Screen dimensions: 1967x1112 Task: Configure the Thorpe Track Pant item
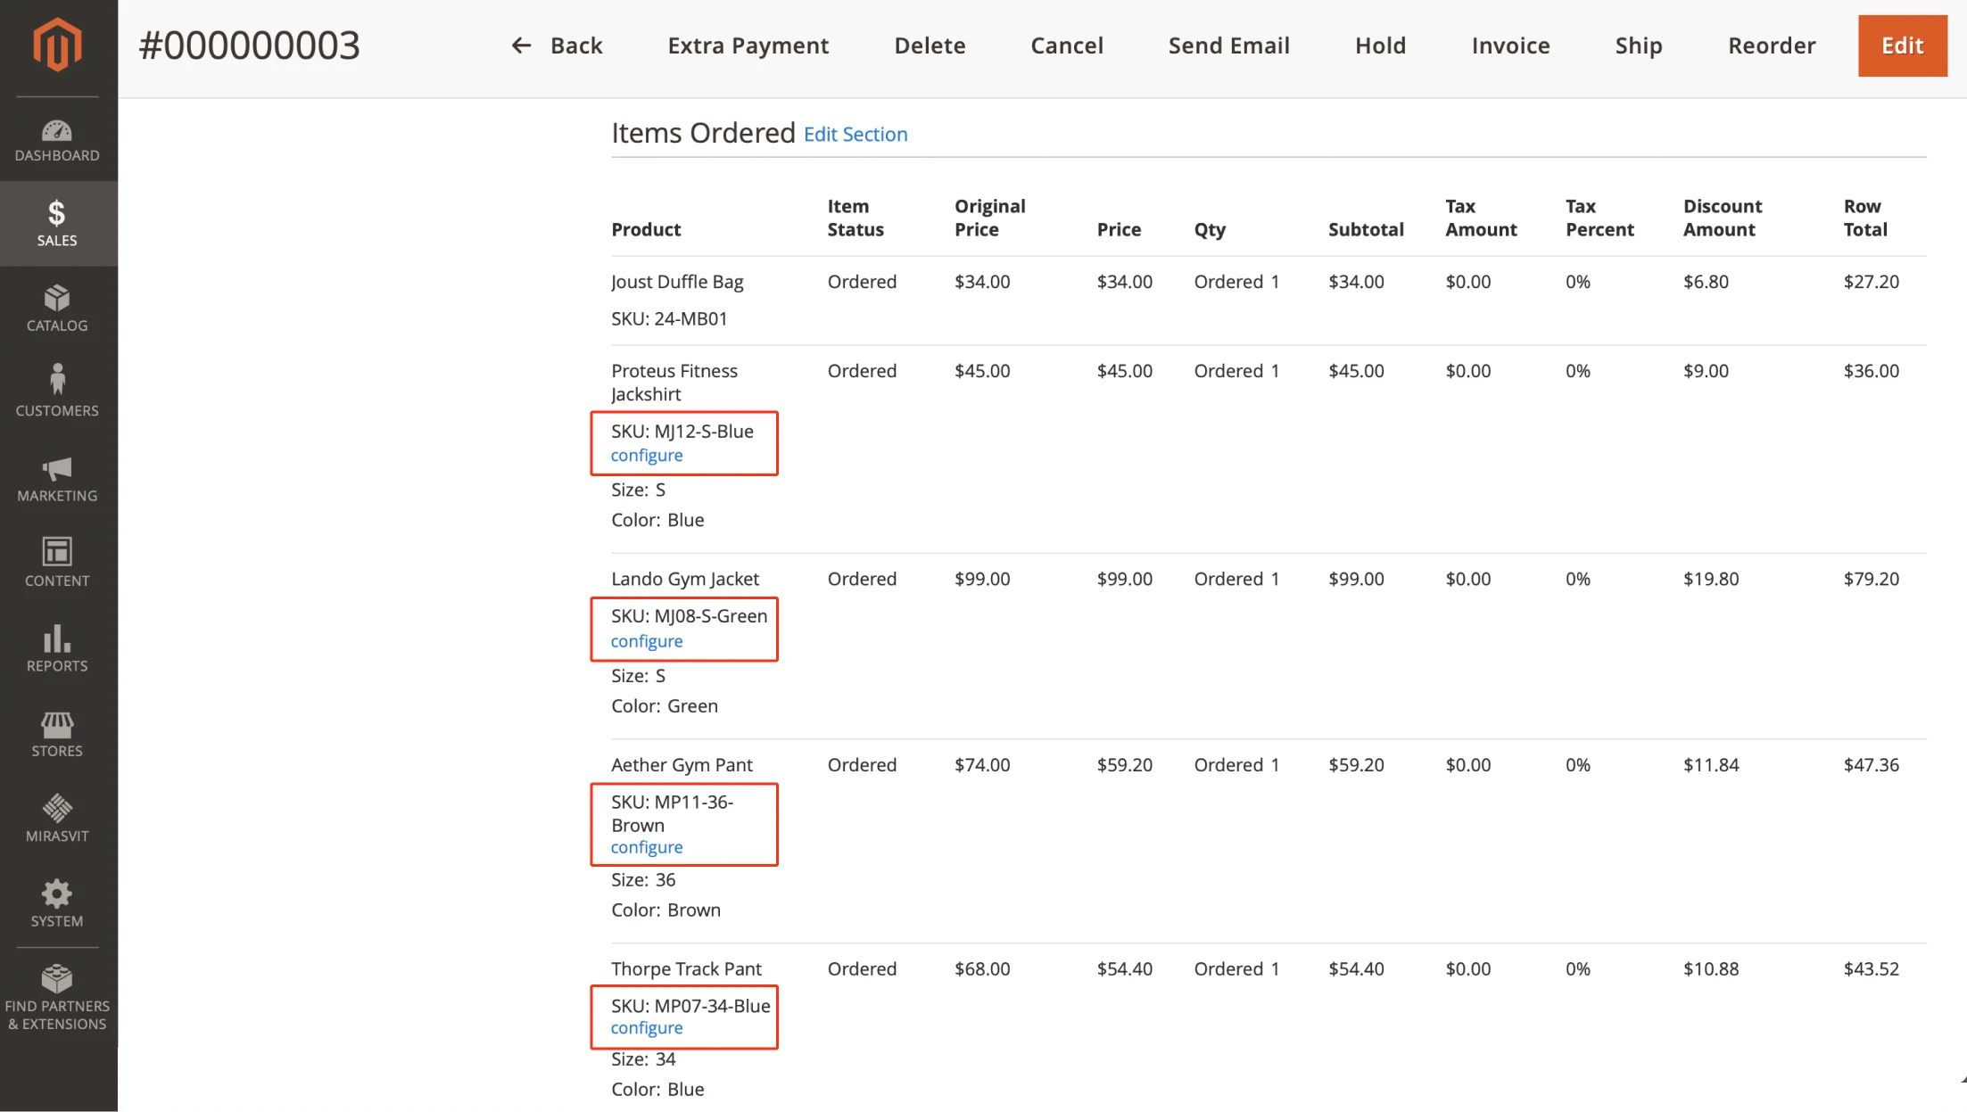646,1027
